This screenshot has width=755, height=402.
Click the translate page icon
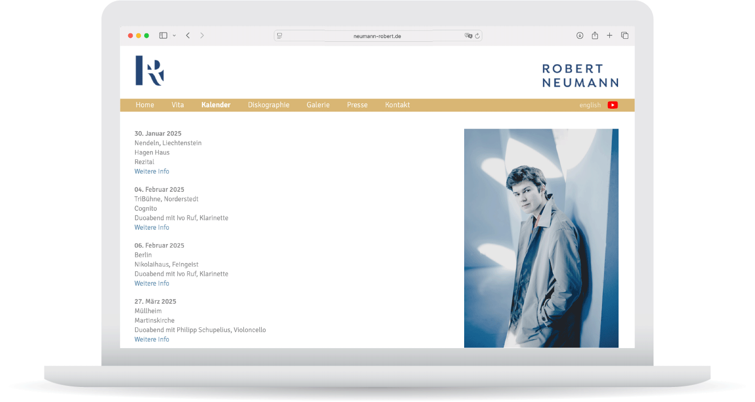click(468, 36)
